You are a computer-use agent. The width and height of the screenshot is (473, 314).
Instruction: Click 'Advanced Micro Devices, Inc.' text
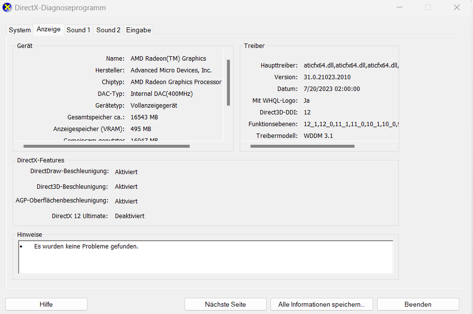(x=171, y=70)
